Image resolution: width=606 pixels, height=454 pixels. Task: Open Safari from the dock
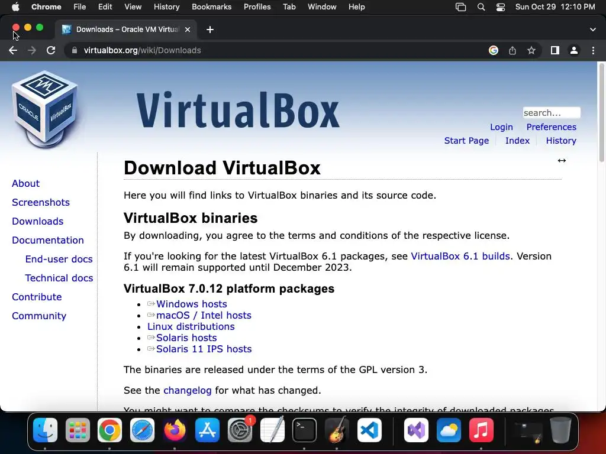coord(142,430)
